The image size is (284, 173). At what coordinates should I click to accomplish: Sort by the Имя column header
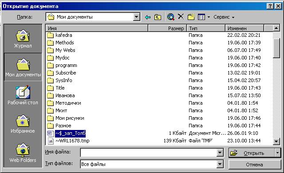coord(97,28)
